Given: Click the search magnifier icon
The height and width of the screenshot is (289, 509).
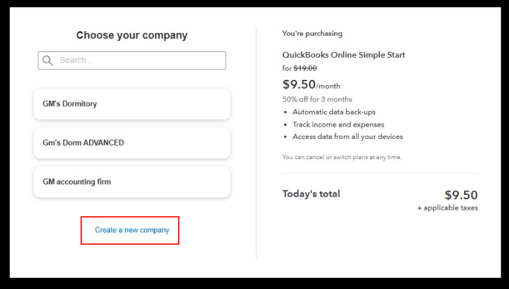Looking at the screenshot, I should click(47, 60).
